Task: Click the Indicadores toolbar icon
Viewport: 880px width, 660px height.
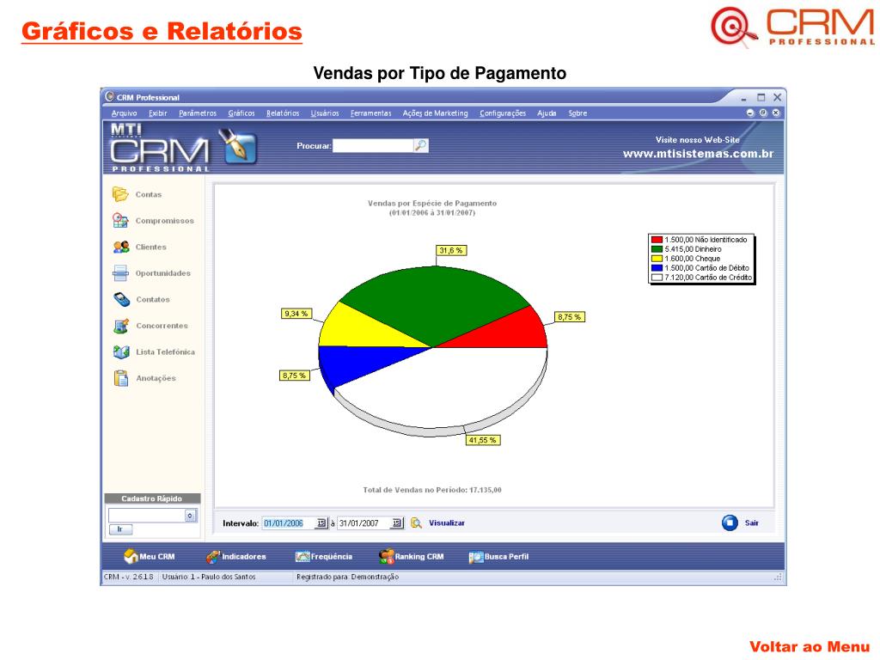Action: pyautogui.click(x=213, y=557)
